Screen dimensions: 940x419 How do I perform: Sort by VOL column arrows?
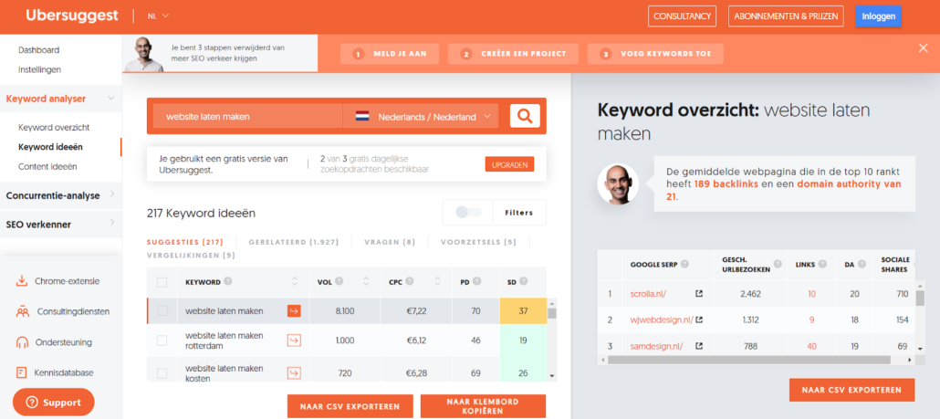pos(366,282)
